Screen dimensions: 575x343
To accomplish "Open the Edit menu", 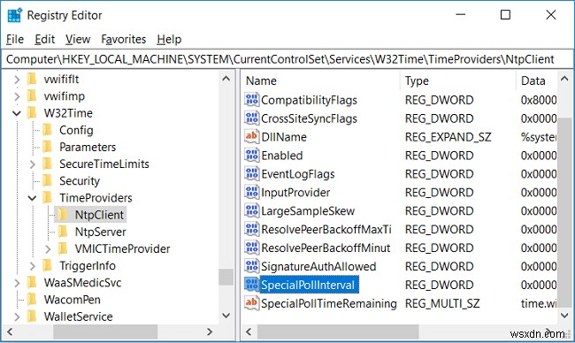I will (45, 39).
